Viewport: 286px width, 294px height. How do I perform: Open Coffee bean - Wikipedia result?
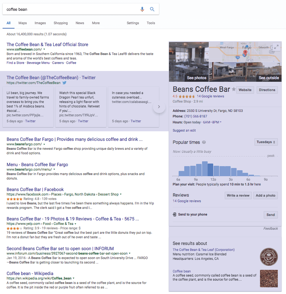click(x=30, y=274)
